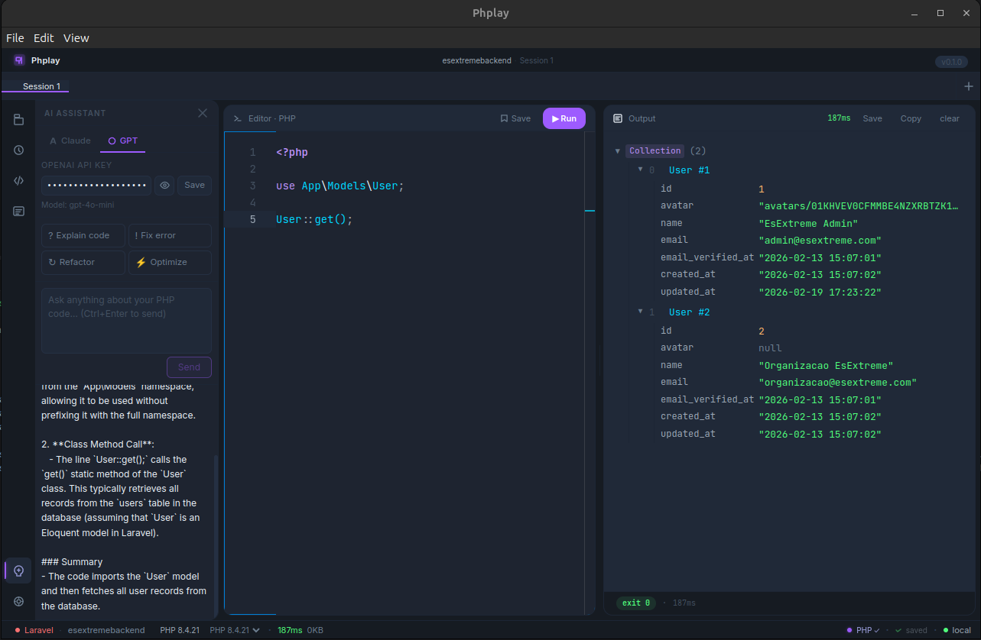Screen dimensions: 981x640
Task: Click the Model: gpt-4o-mini label
Action: 78,205
